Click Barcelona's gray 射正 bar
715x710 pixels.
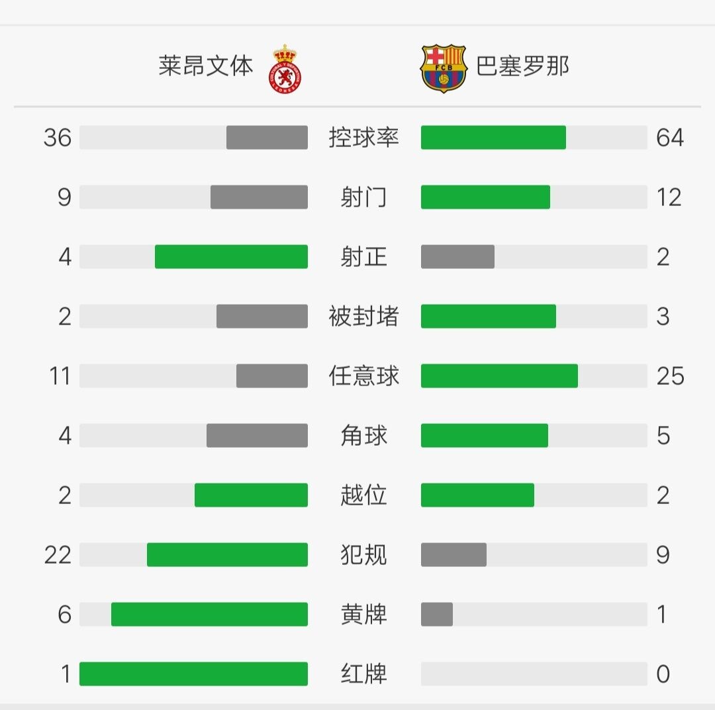coord(457,256)
